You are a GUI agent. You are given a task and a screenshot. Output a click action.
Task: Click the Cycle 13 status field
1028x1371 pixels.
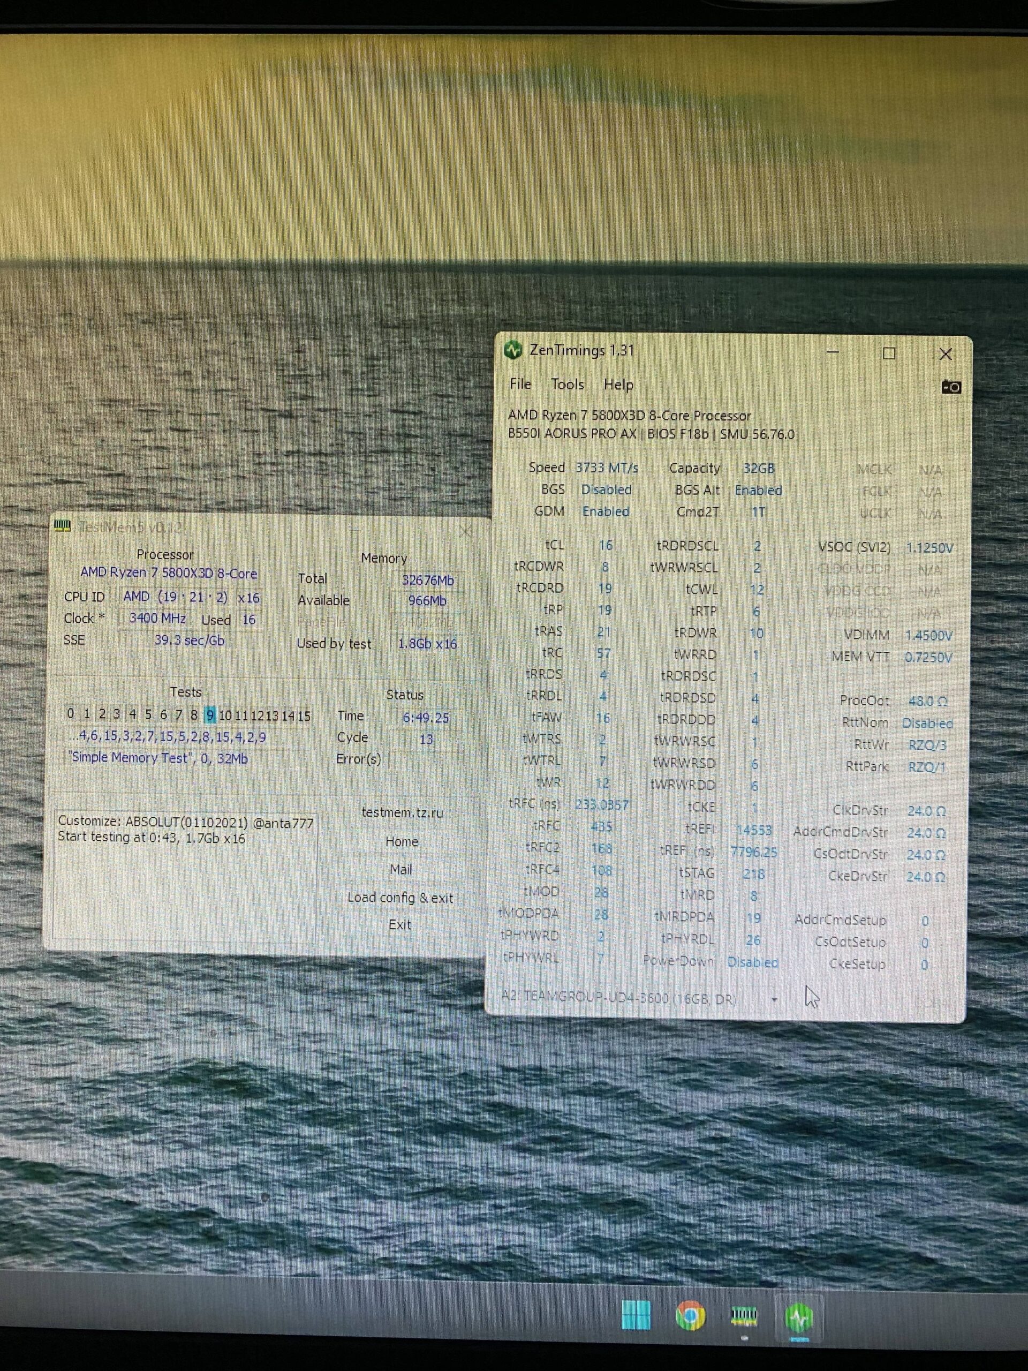point(426,739)
